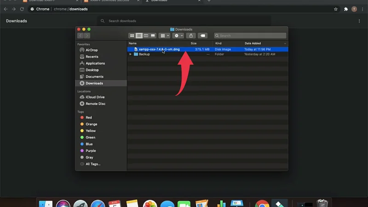The image size is (368, 207).
Task: Go back in Finder window
Action: pos(80,35)
